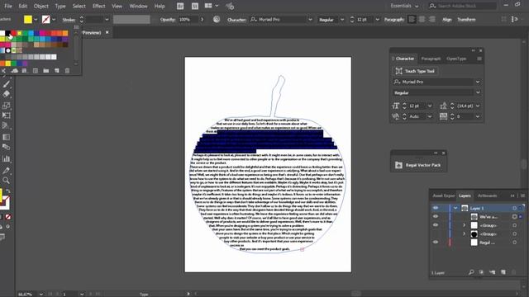Collapse Layer 1 expander arrow
The width and height of the screenshot is (529, 297).
pos(455,208)
